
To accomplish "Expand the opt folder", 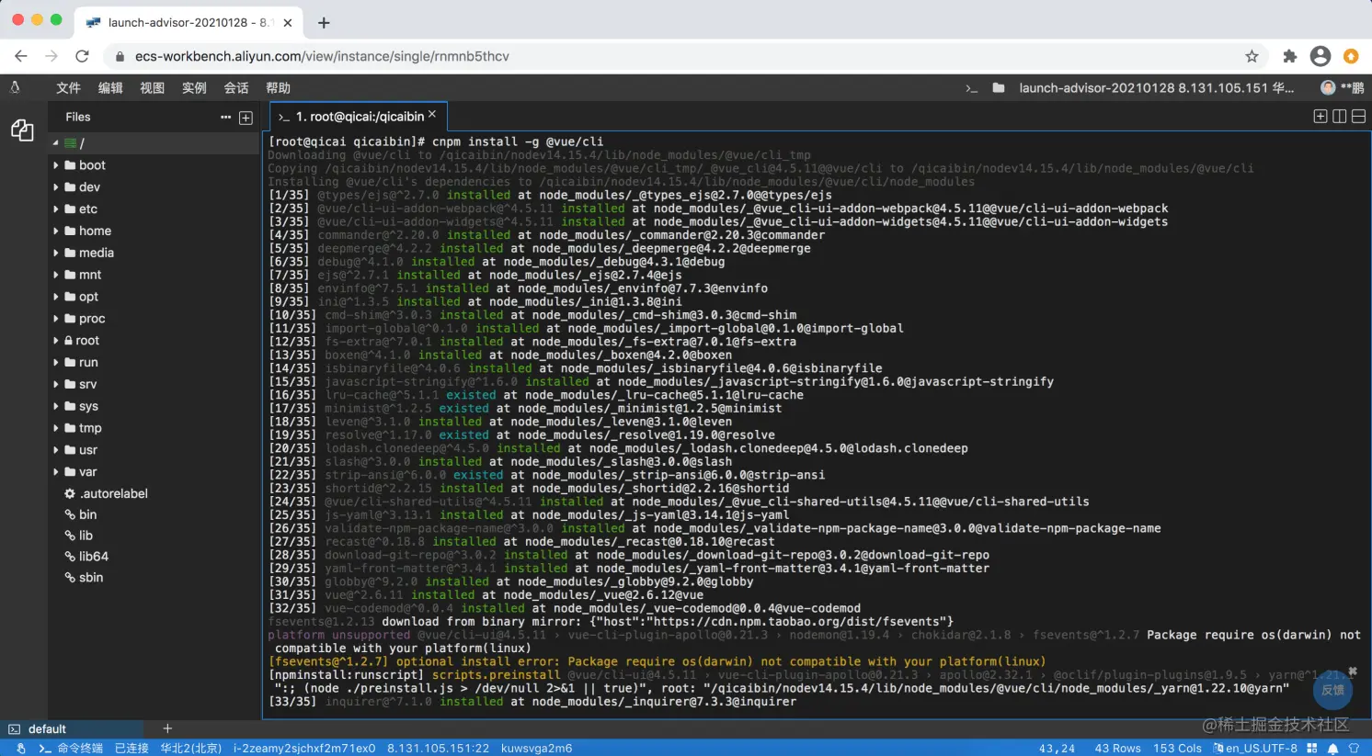I will (x=56, y=297).
